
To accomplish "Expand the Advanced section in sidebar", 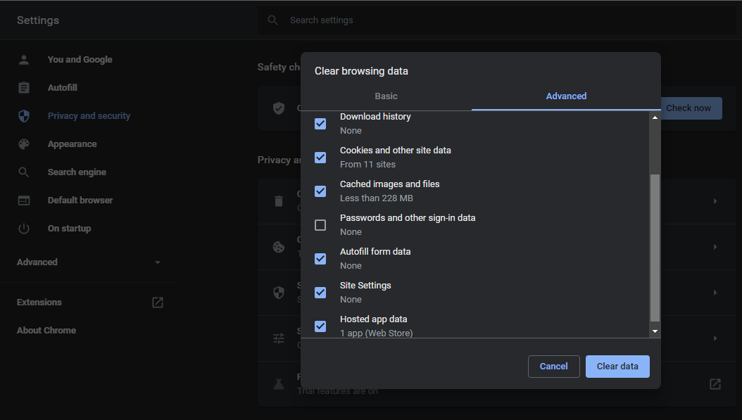I will (88, 262).
